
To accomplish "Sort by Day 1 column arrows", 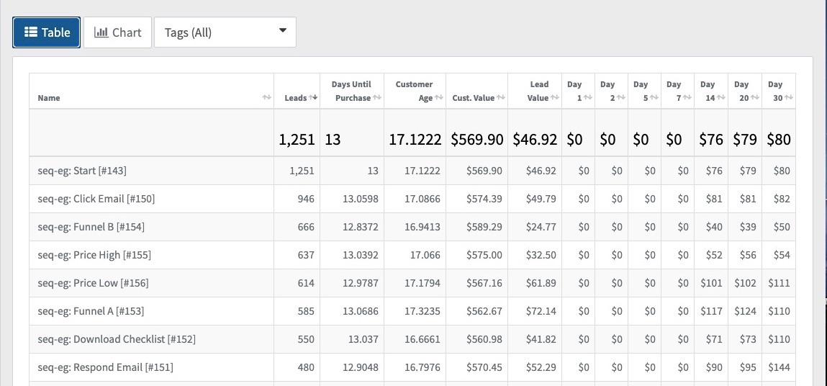I will (x=588, y=97).
